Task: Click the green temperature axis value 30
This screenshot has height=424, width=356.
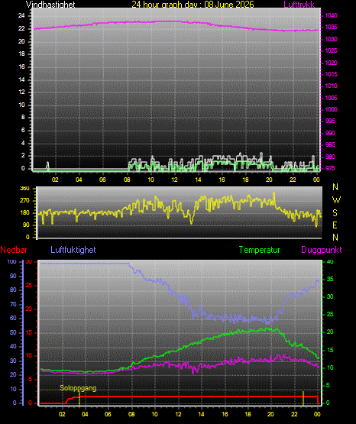Action: click(330, 296)
